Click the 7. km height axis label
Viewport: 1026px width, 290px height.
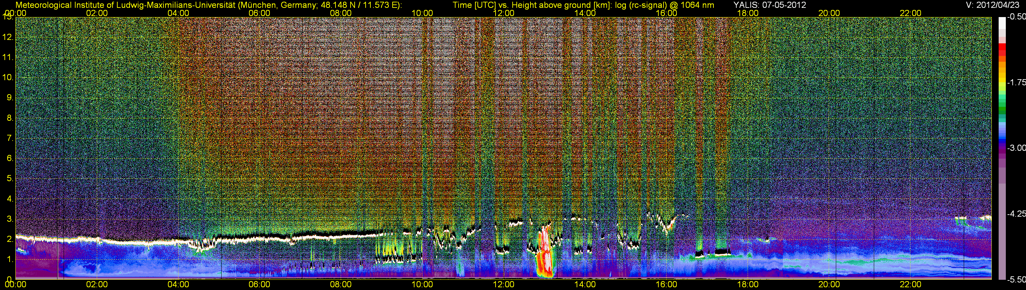tap(10, 138)
